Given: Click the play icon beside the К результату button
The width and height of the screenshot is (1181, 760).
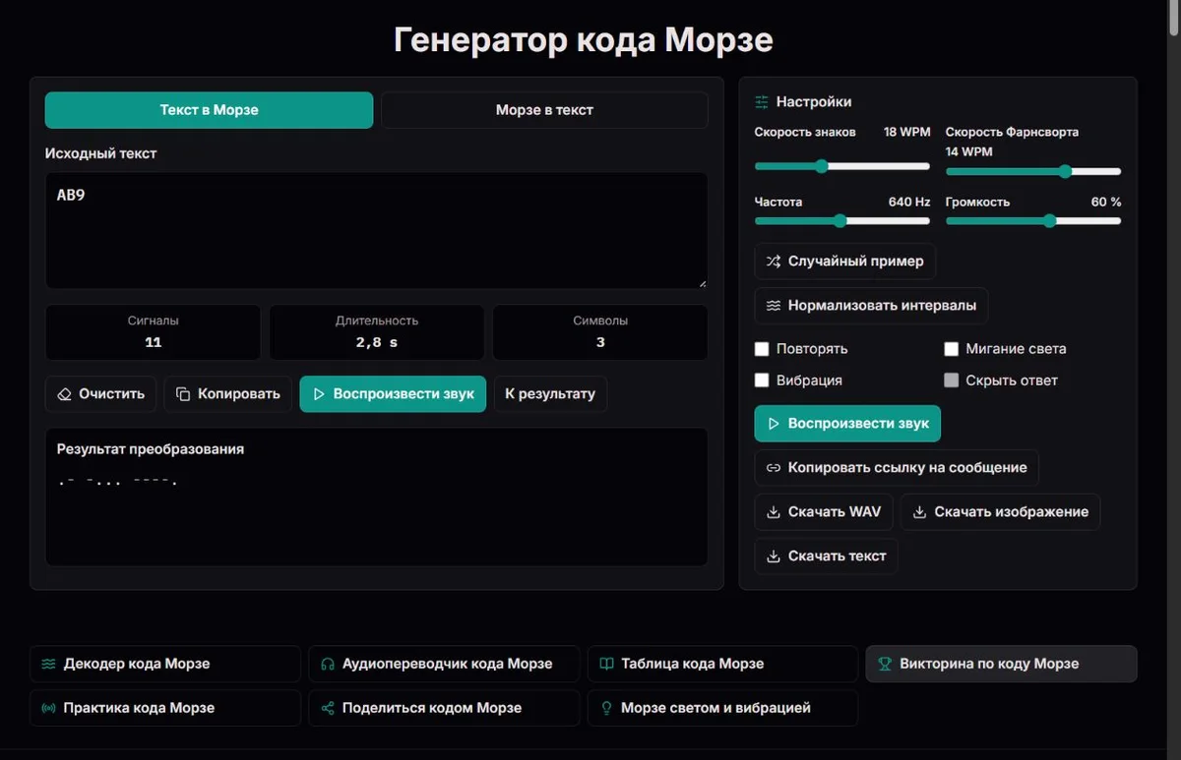Looking at the screenshot, I should pyautogui.click(x=319, y=394).
